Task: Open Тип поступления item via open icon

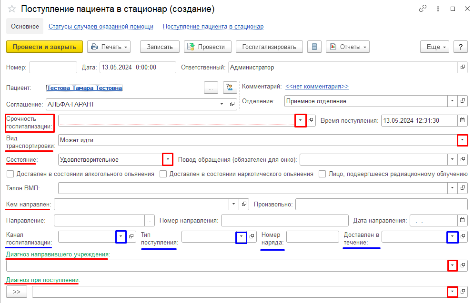Action: point(252,236)
